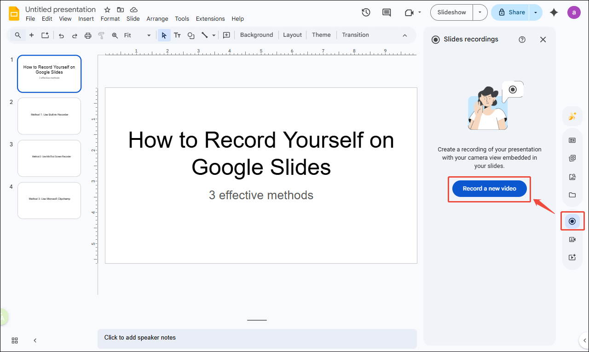This screenshot has width=589, height=352.
Task: Insert a comment using the toolbar icon
Action: coord(226,35)
